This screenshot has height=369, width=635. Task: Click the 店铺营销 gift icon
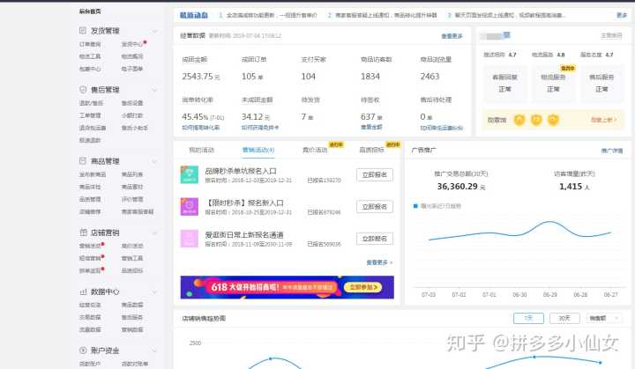pyautogui.click(x=84, y=233)
